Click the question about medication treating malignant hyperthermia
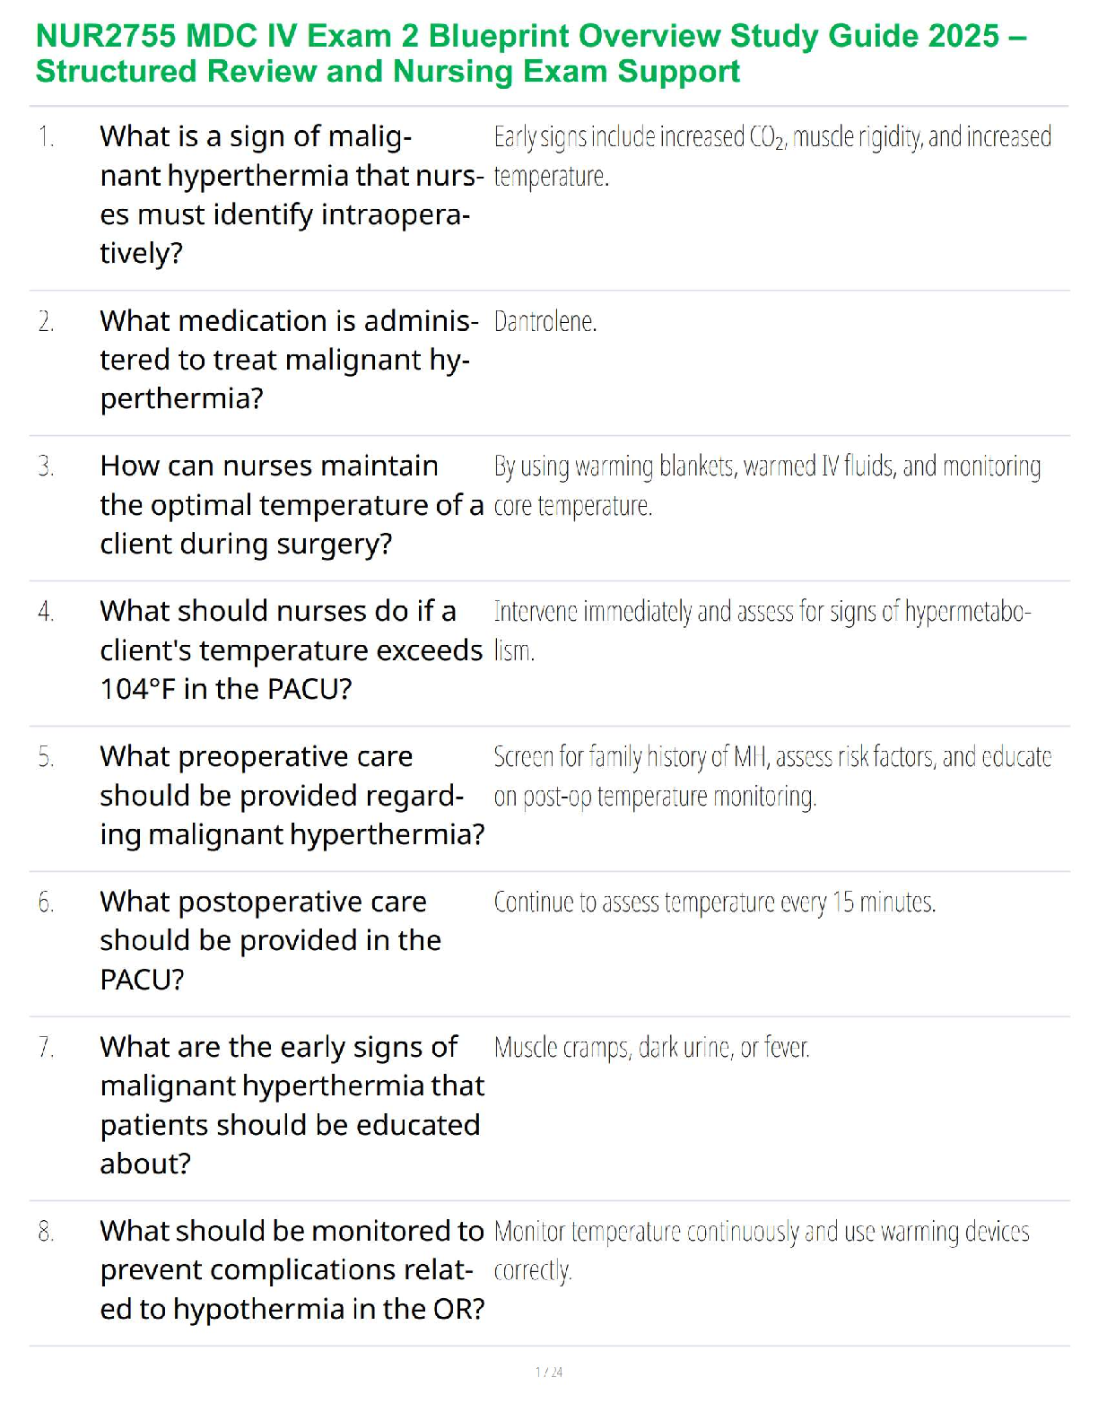 (x=289, y=359)
